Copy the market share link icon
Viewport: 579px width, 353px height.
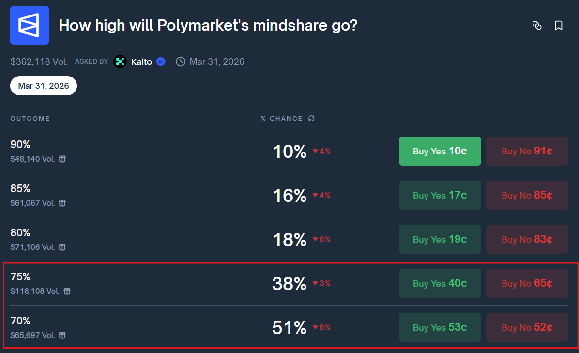click(537, 26)
